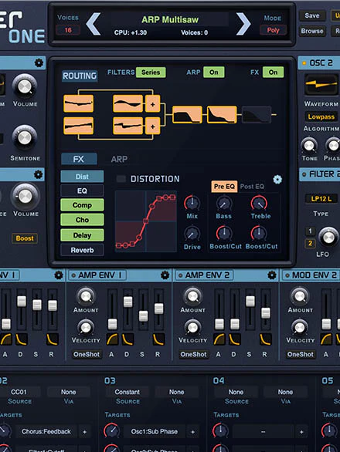Select the EQ effect tab

(x=82, y=191)
